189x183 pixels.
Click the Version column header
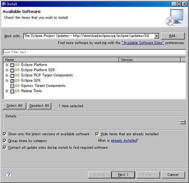pyautogui.click(x=150, y=60)
